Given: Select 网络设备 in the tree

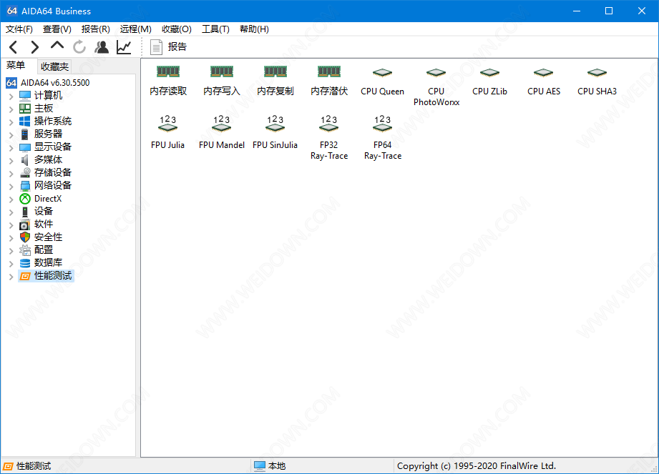Looking at the screenshot, I should 45,186.
